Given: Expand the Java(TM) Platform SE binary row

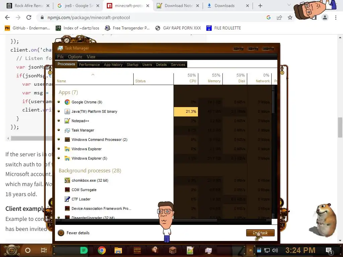Looking at the screenshot, I should (x=59, y=111).
